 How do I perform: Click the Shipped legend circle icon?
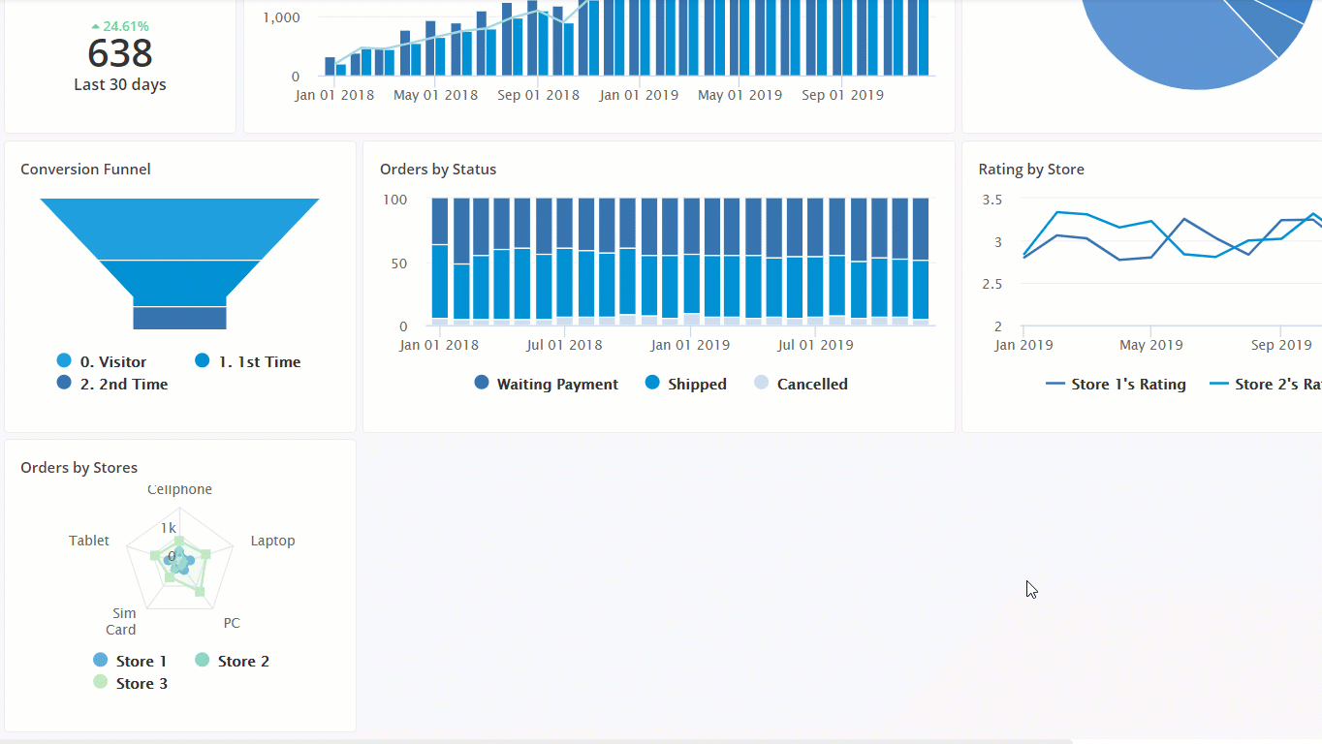click(652, 384)
